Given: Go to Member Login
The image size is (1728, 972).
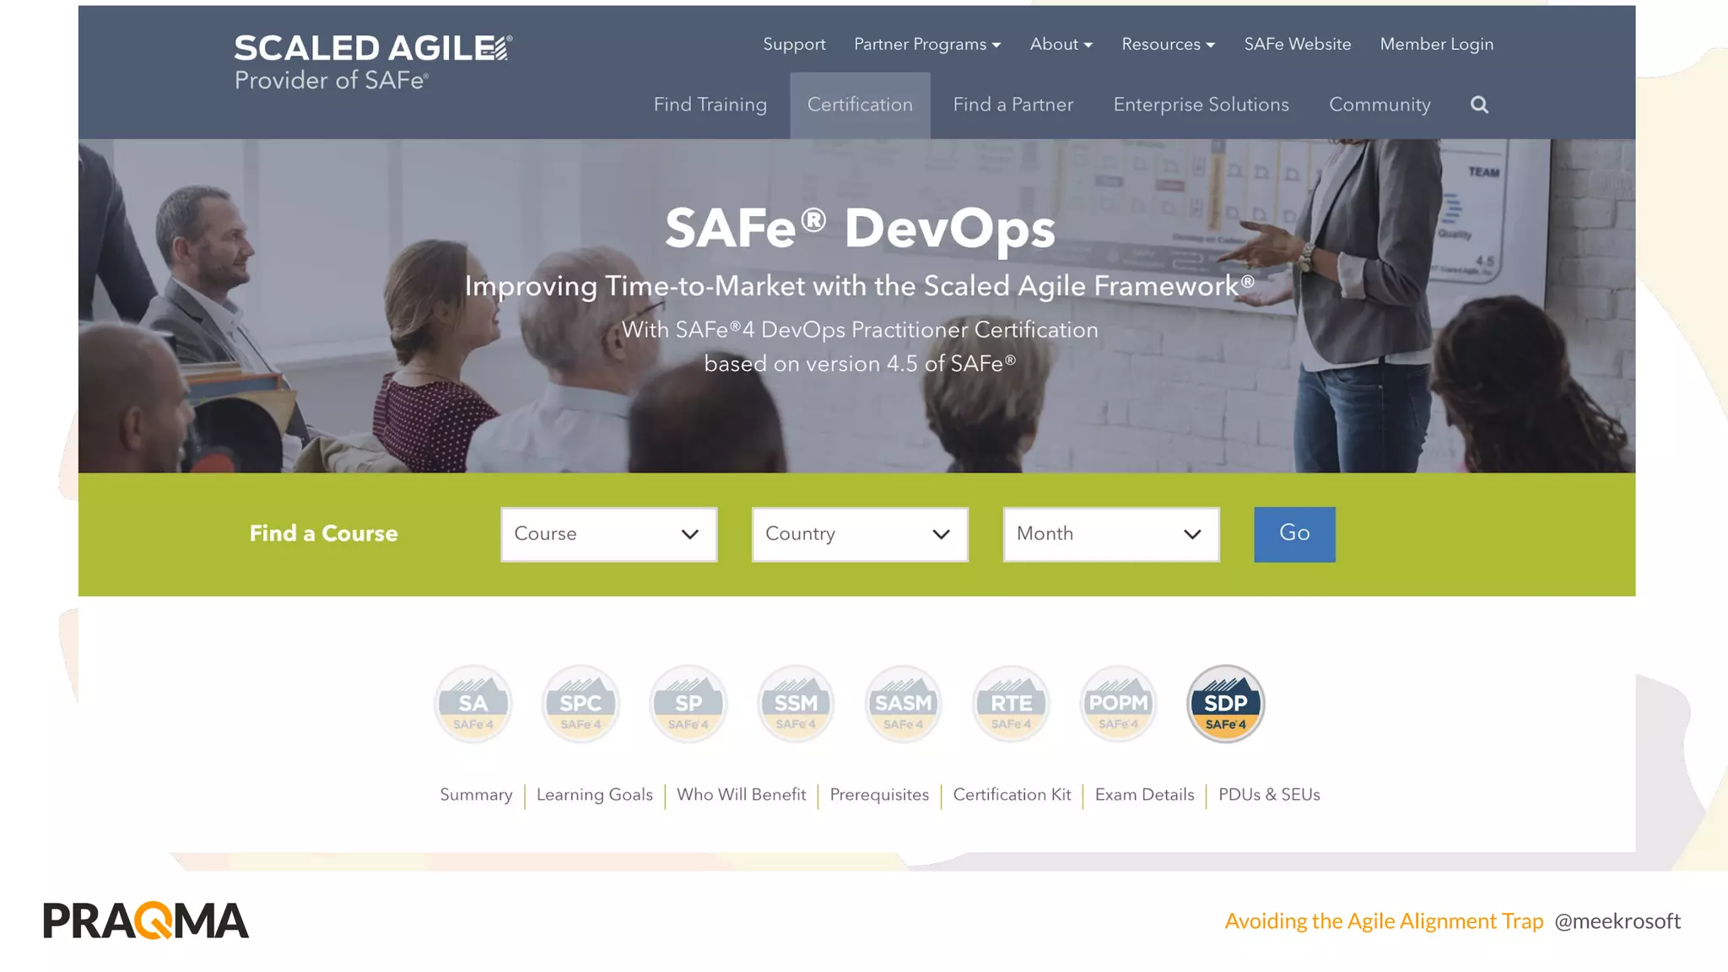Looking at the screenshot, I should (1436, 44).
